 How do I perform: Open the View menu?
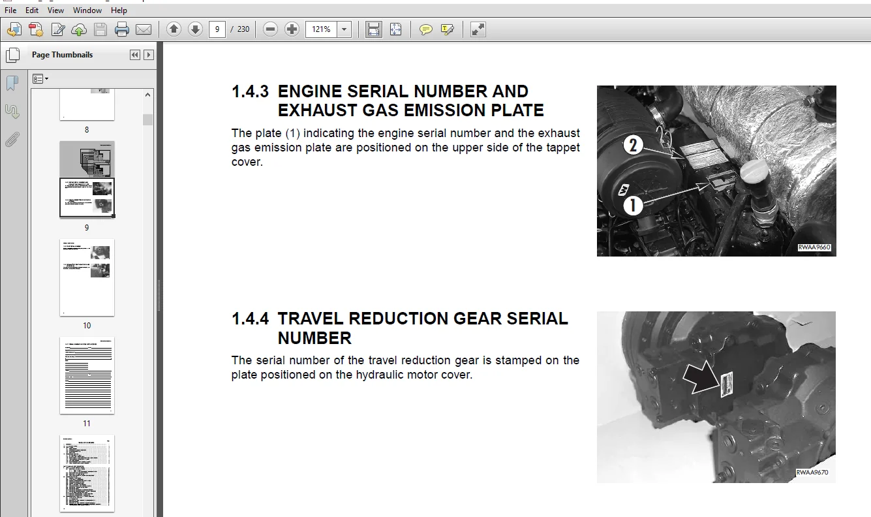pyautogui.click(x=56, y=10)
